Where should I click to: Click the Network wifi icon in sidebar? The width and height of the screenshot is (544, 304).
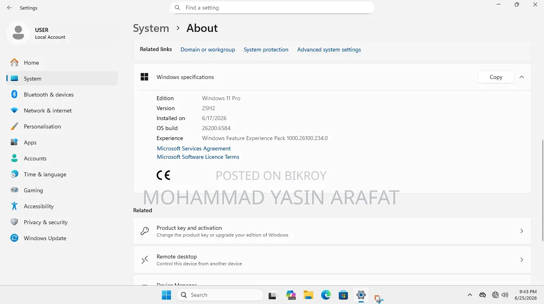(x=14, y=111)
